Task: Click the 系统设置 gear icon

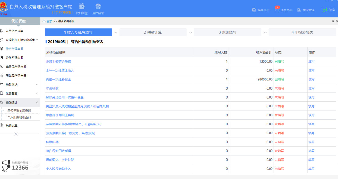Action: (x=2, y=125)
